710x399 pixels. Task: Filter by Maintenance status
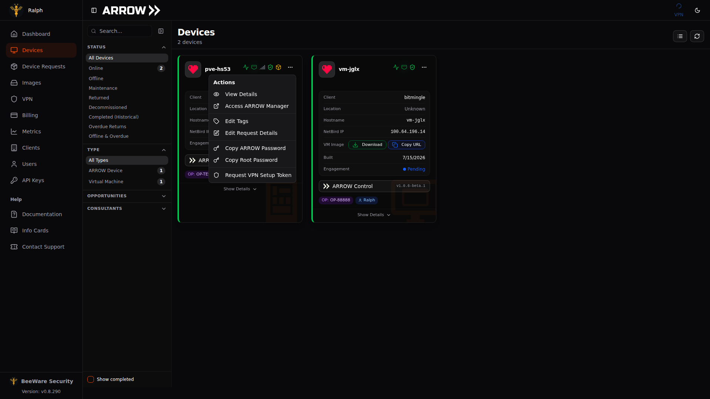click(127, 88)
